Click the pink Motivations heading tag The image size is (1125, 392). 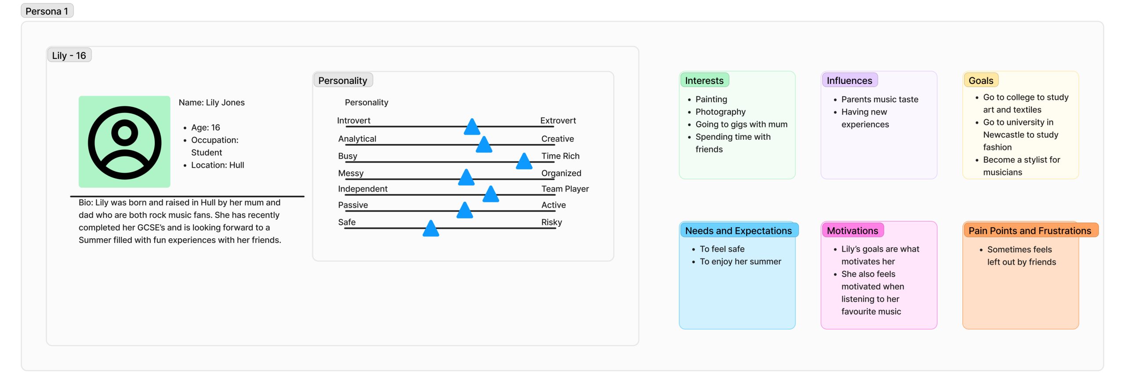852,231
